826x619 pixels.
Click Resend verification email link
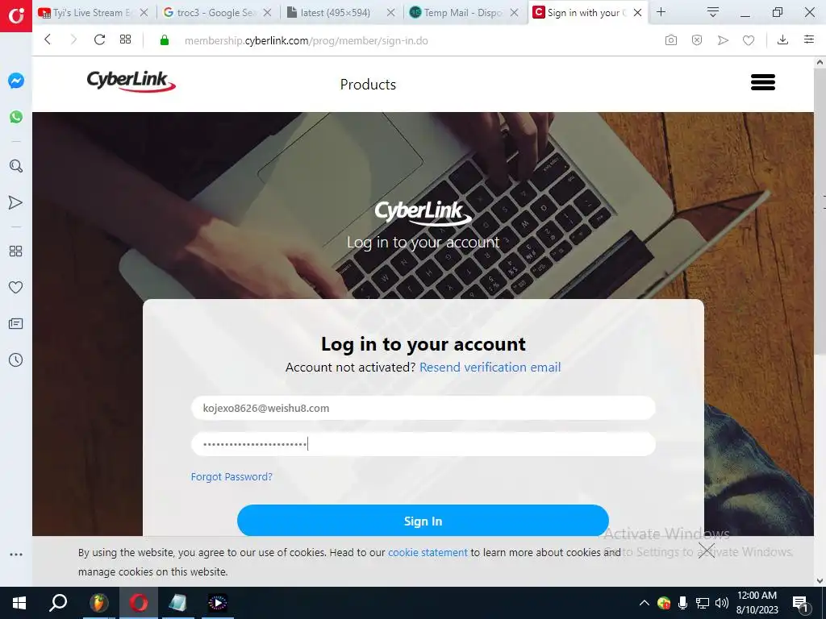(490, 368)
